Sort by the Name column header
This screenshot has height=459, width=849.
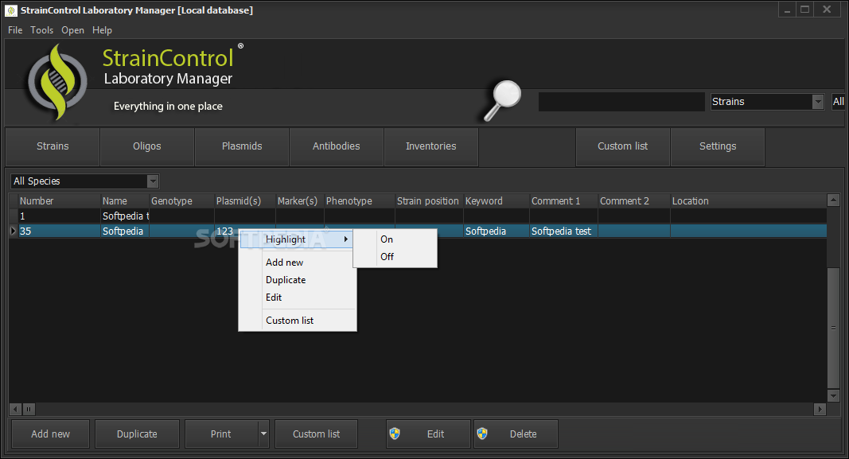point(125,200)
